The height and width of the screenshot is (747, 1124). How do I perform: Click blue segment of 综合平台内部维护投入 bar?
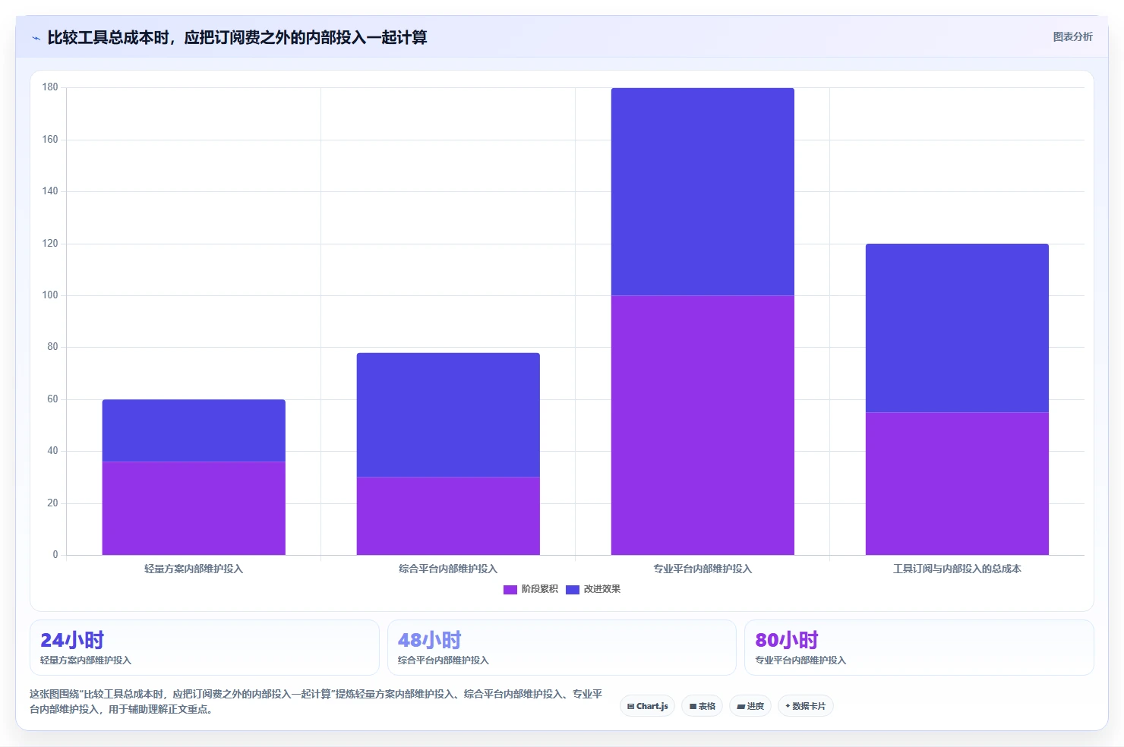click(448, 414)
